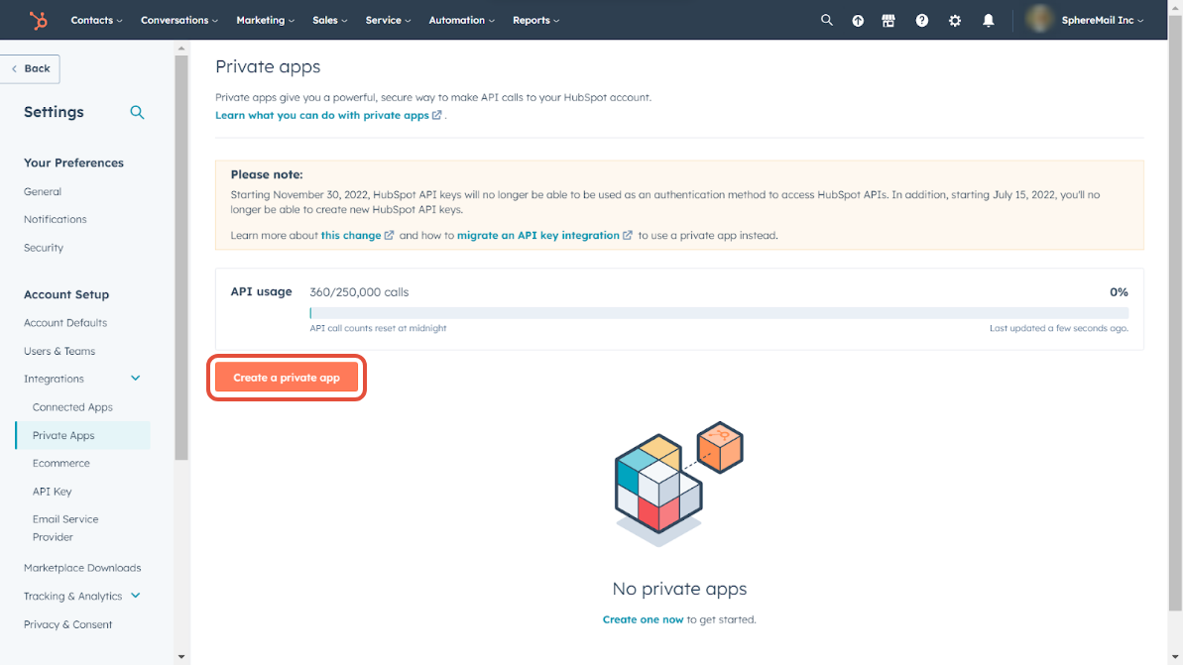This screenshot has height=665, width=1183.
Task: Open Users & Teams settings
Action: pyautogui.click(x=59, y=352)
